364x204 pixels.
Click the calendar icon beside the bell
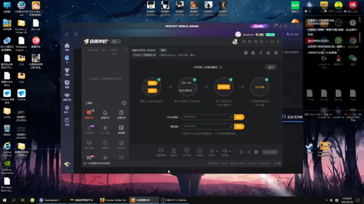click(261, 53)
